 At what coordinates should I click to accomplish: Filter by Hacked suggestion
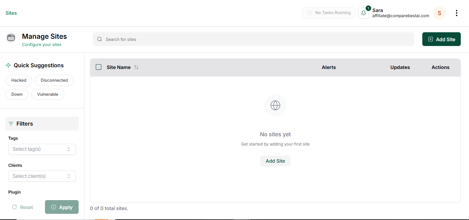click(x=19, y=80)
